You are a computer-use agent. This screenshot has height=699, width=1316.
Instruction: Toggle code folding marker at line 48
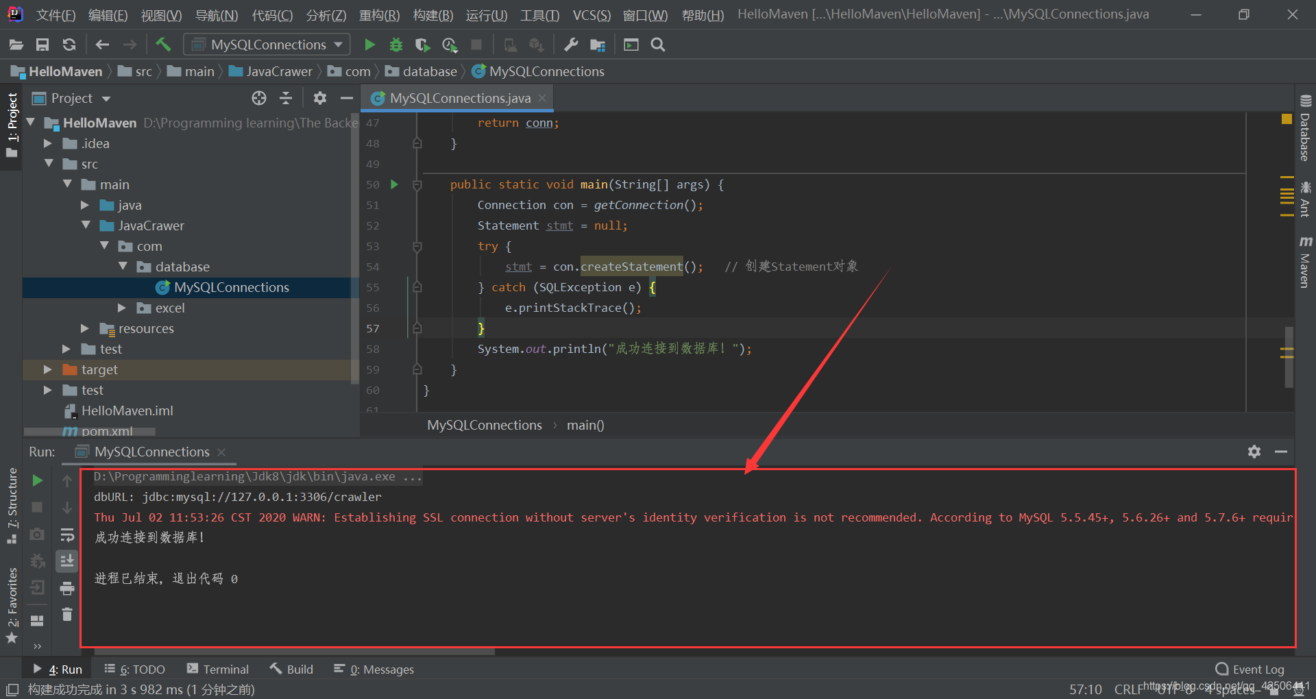point(417,144)
